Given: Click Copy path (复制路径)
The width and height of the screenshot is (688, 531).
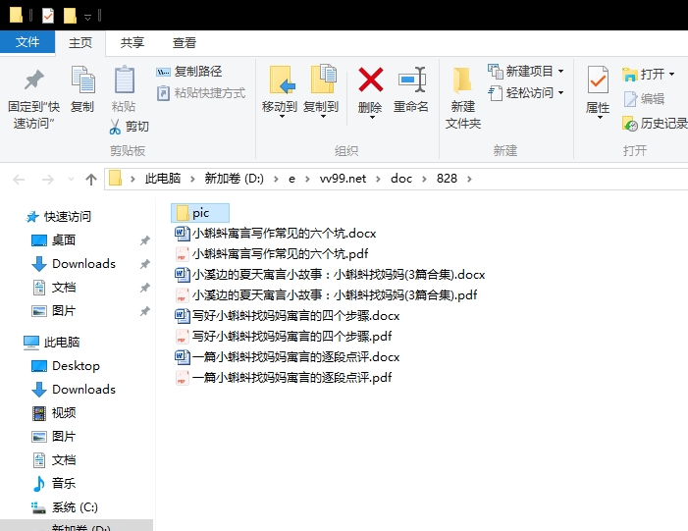Looking at the screenshot, I should 189,71.
